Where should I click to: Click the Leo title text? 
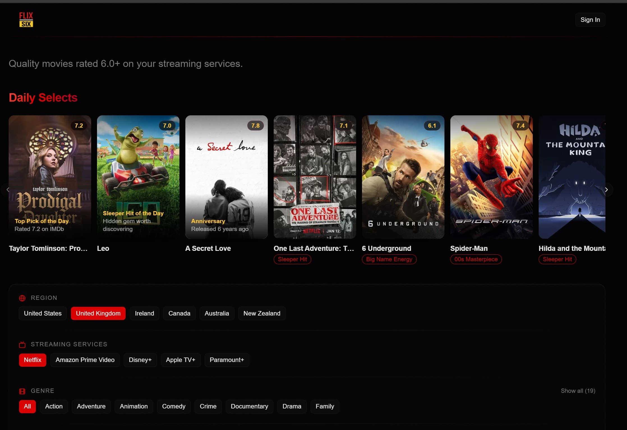103,248
